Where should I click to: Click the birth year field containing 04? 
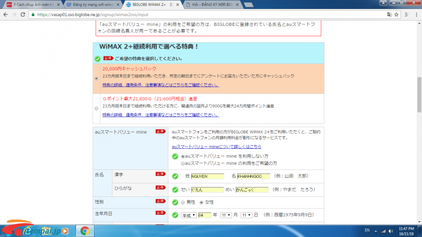click(x=205, y=215)
